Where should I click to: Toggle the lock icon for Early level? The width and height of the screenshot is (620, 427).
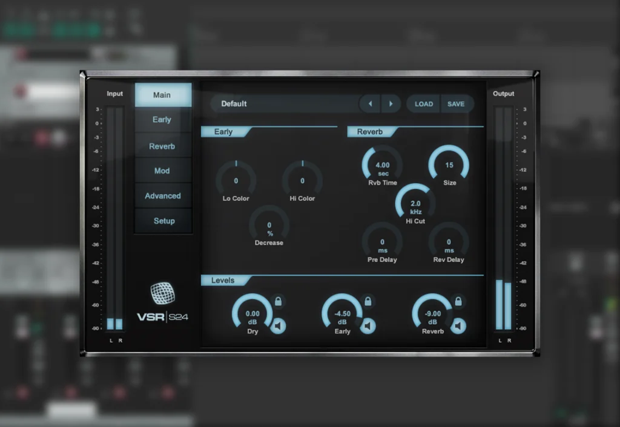368,301
